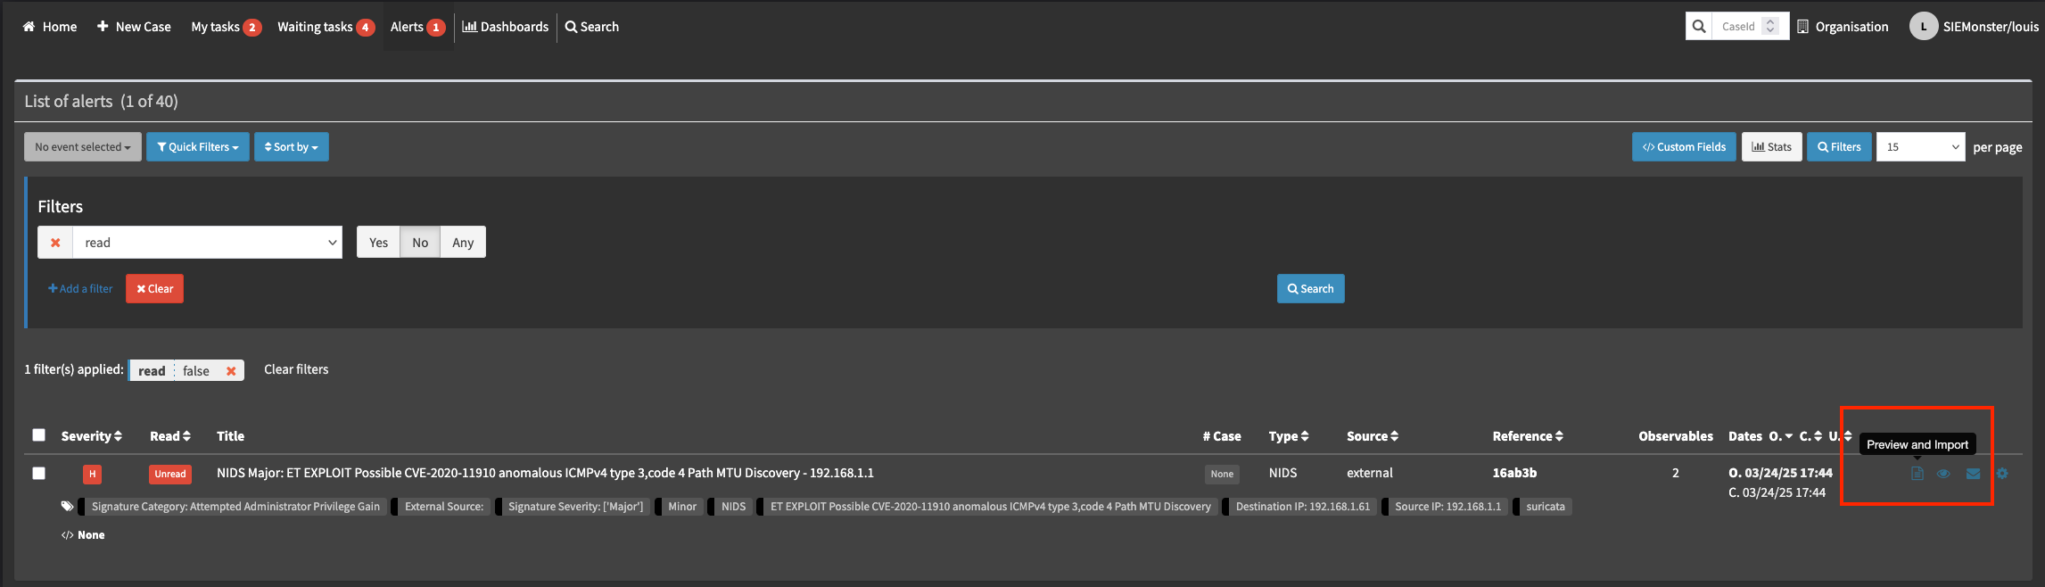
Task: Tick the select-all checkbox in the table header
Action: click(39, 435)
